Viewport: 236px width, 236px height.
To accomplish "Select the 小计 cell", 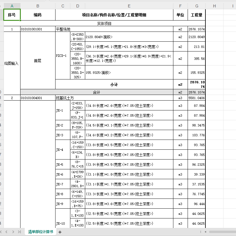I will (x=114, y=85).
